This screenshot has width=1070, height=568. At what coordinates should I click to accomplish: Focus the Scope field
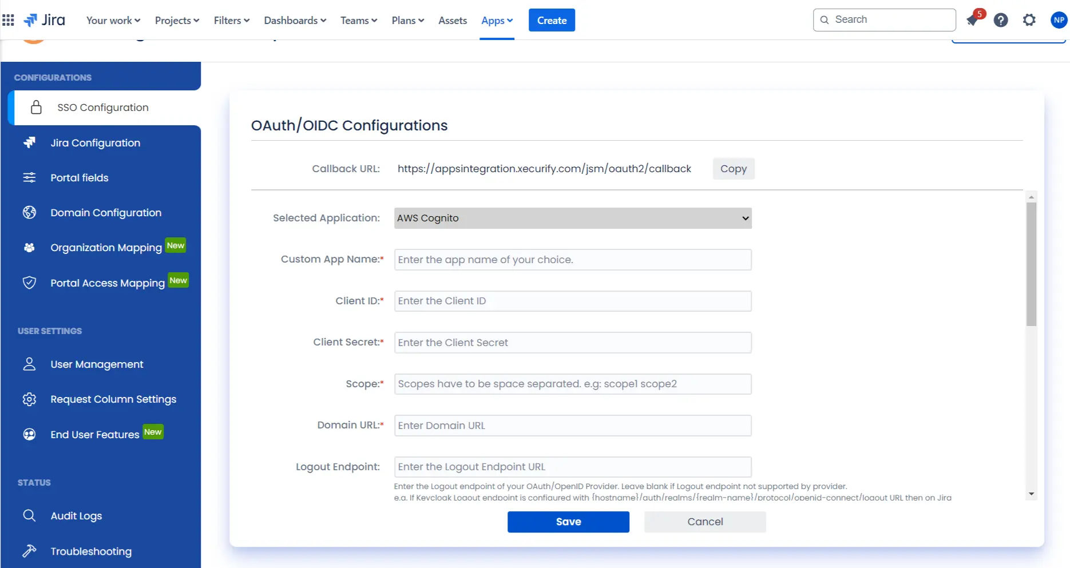(573, 384)
